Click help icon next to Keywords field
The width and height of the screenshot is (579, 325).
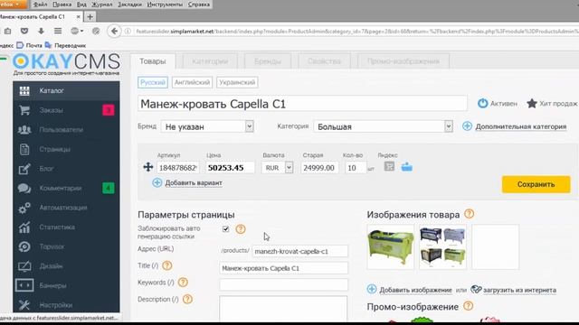(183, 283)
